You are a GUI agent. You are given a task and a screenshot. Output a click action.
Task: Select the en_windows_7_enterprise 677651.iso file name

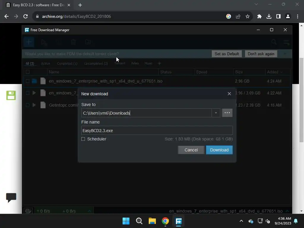coord(106,81)
